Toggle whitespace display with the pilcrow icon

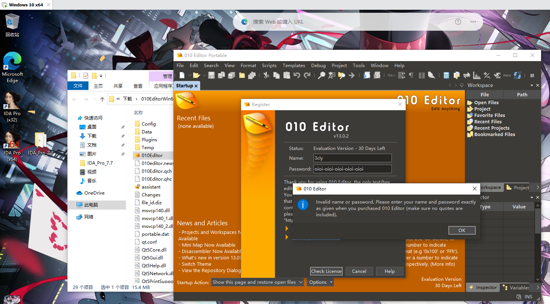pyautogui.click(x=411, y=75)
